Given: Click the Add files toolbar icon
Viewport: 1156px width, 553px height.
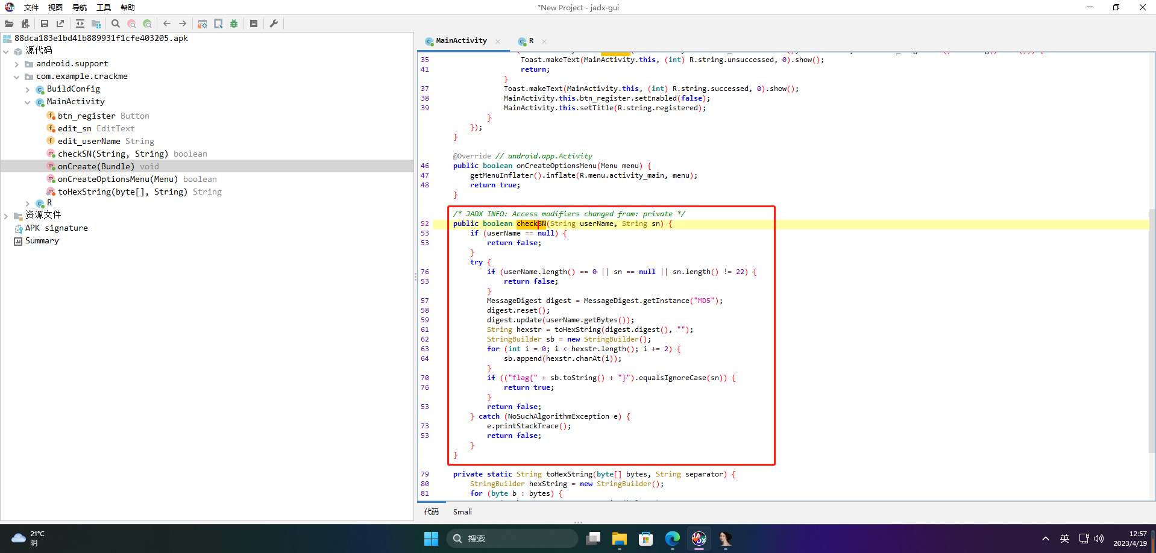Looking at the screenshot, I should click(x=25, y=23).
